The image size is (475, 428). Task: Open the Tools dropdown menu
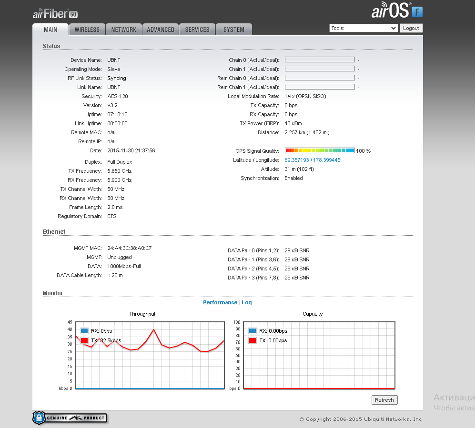pos(363,28)
